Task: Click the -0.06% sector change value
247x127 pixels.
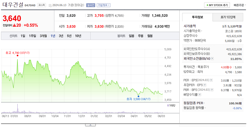Action: pos(237,108)
